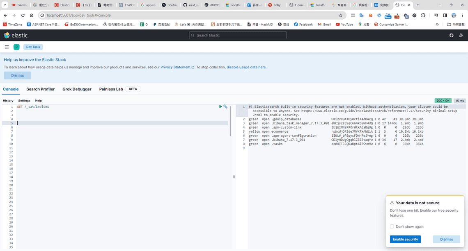468x251 pixels.
Task: Open the wrench request actions menu
Action: click(x=225, y=106)
